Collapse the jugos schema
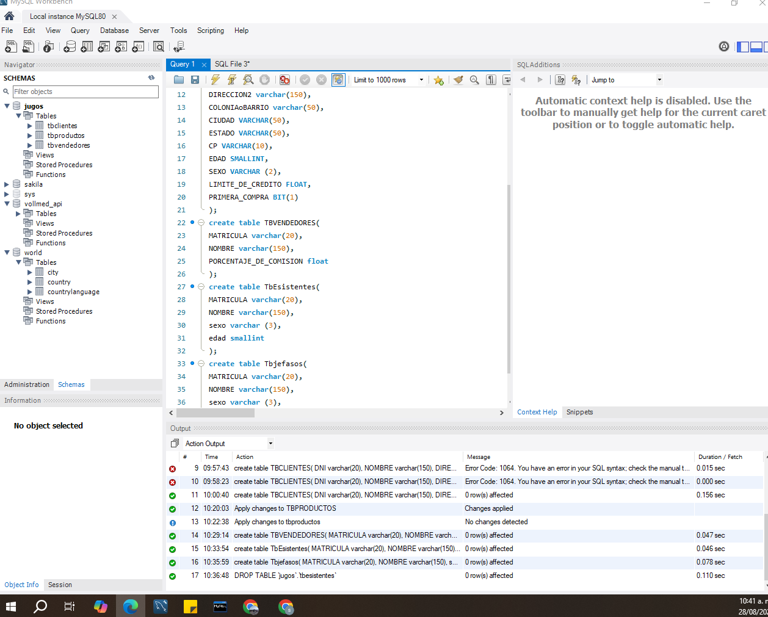The image size is (768, 617). [x=7, y=106]
